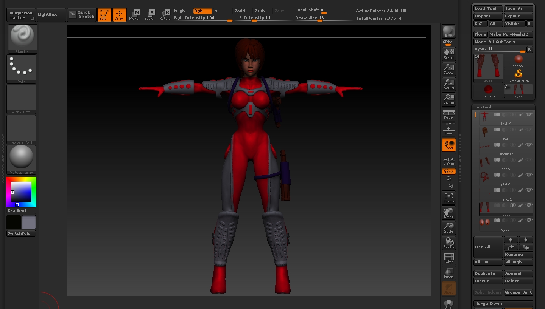Activate Edit mode

pyautogui.click(x=104, y=15)
